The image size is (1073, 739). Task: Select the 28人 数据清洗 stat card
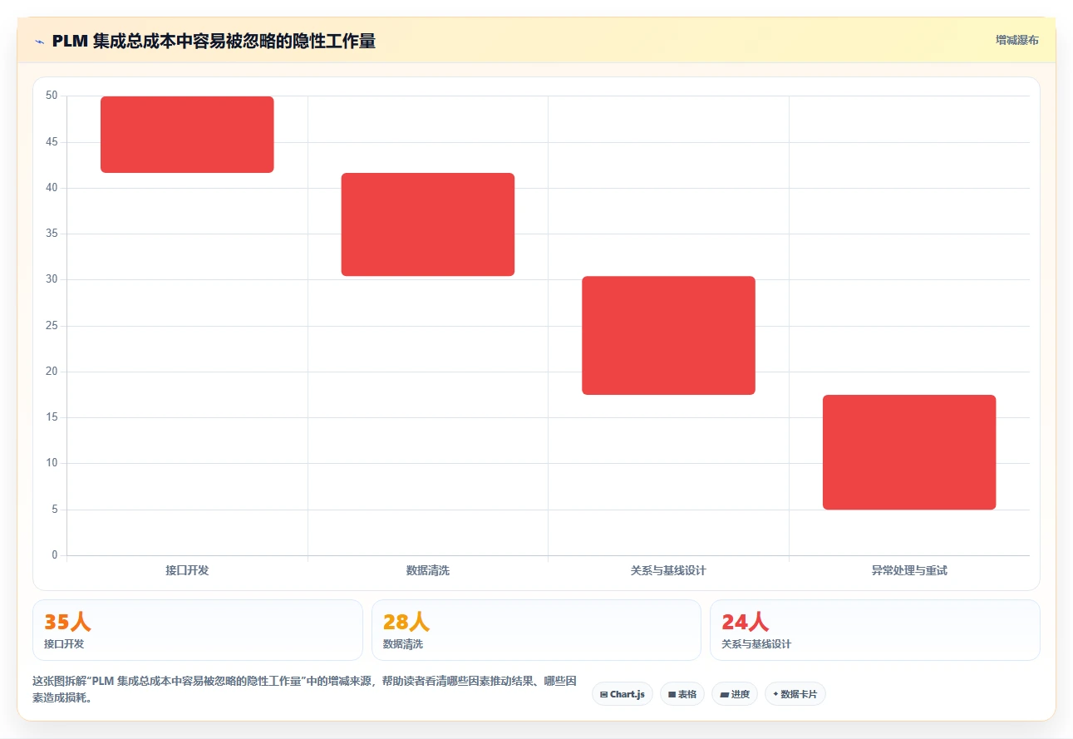536,630
